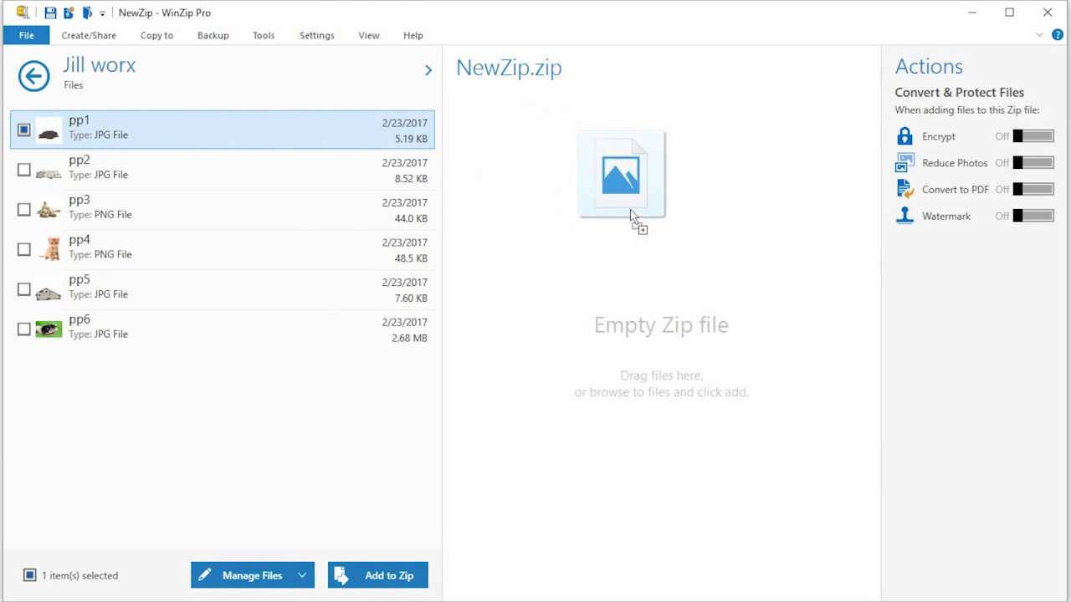1071x602 pixels.
Task: Click the Encrypt padlock icon
Action: tap(904, 136)
